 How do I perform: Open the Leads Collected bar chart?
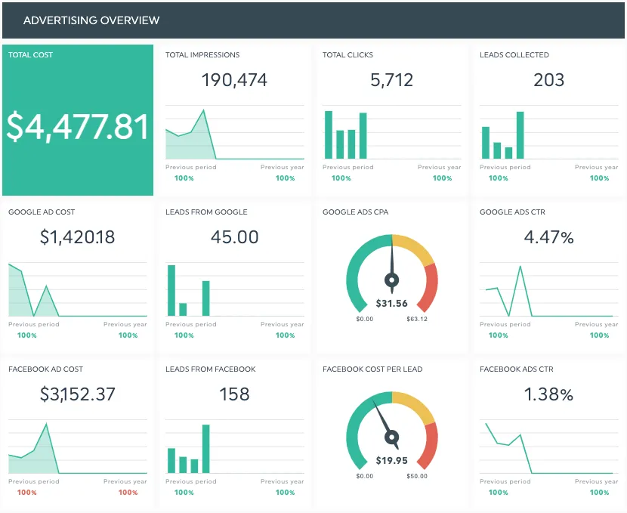tap(549, 132)
